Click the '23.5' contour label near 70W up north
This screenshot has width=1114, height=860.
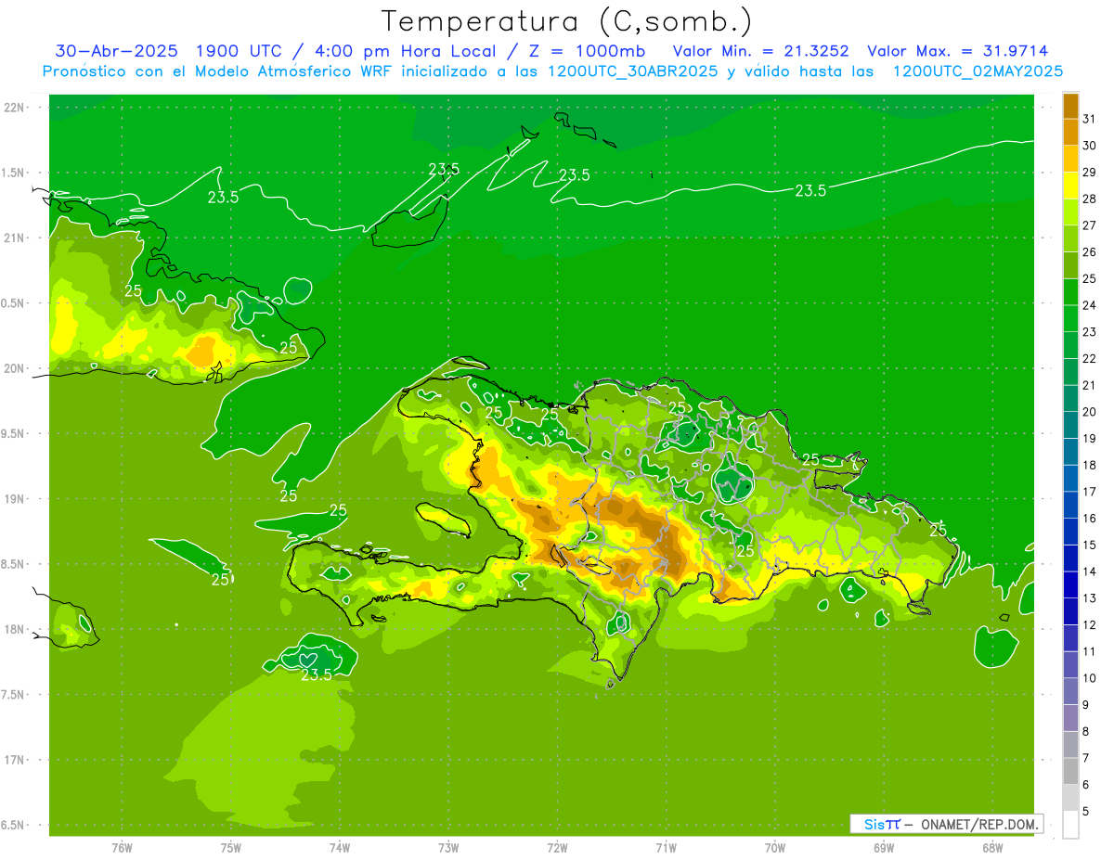pos(810,190)
